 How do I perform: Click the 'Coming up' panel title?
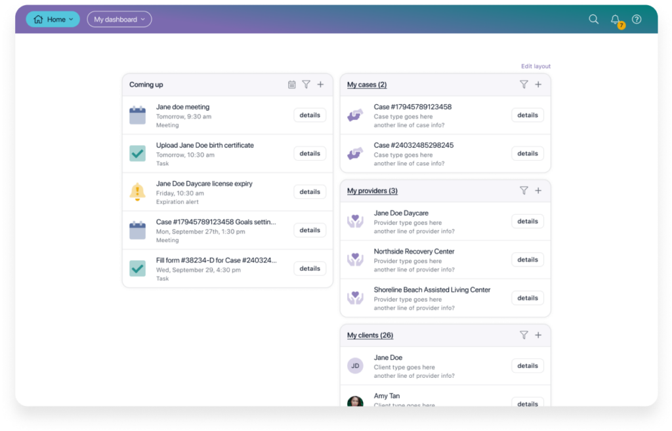click(146, 85)
